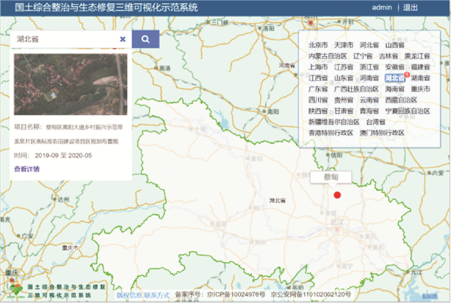Open the project aerial photo thumbnail

coord(71,84)
